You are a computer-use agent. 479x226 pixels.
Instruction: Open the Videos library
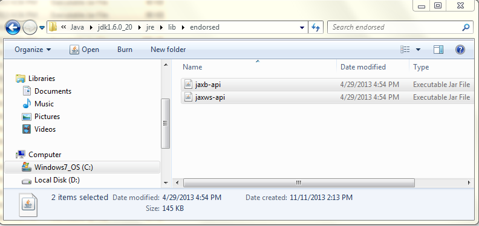[x=45, y=129]
